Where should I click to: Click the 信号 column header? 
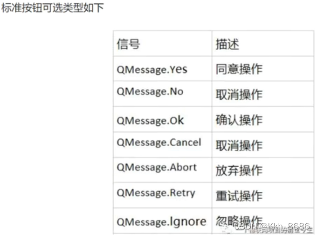click(163, 44)
